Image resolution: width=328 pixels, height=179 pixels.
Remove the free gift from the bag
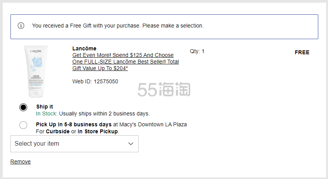[x=21, y=162]
